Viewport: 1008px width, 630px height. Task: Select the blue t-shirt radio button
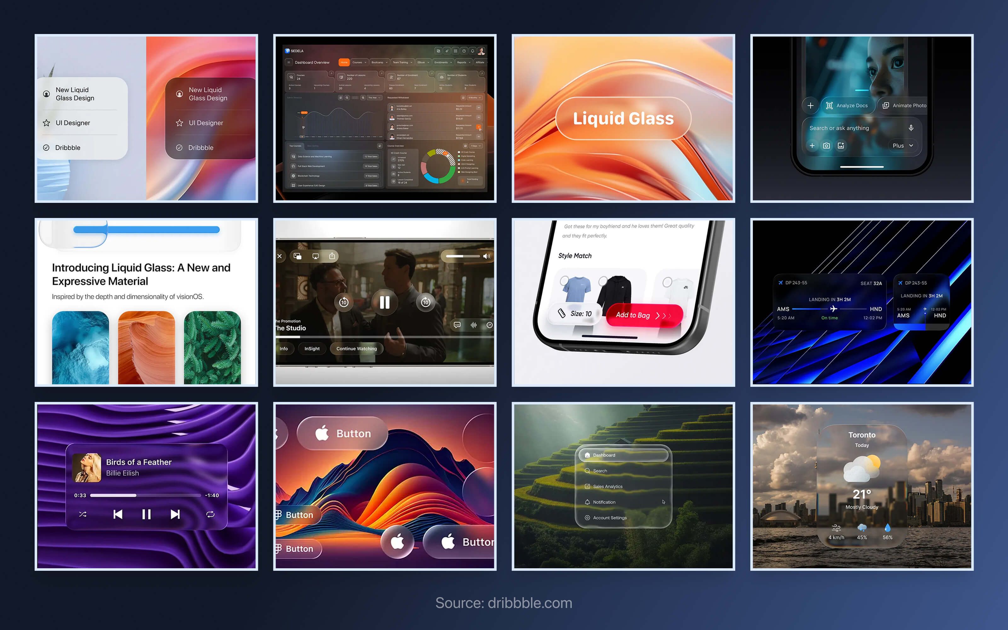tap(564, 280)
